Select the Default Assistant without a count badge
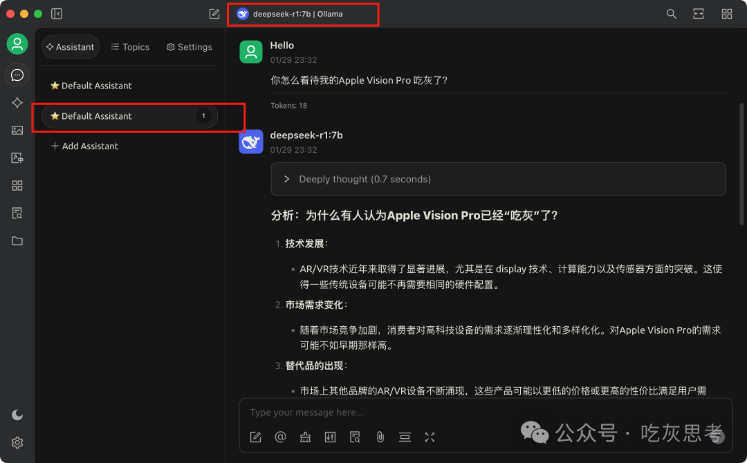The width and height of the screenshot is (747, 463). pyautogui.click(x=129, y=86)
